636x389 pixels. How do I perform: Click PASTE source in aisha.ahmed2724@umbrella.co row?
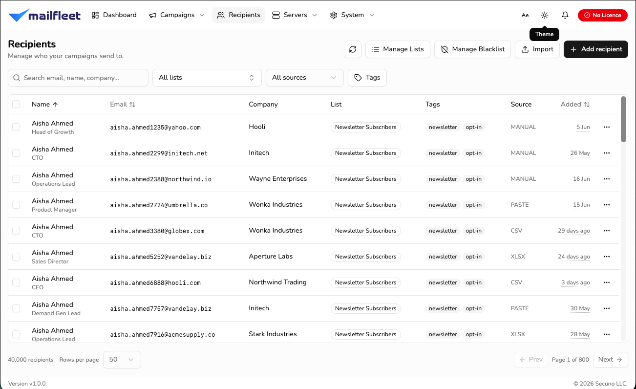coord(520,205)
